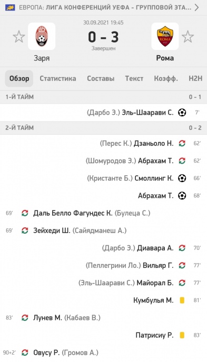Toggle favorite star for Рома
This screenshot has width=207, height=362.
188,37
